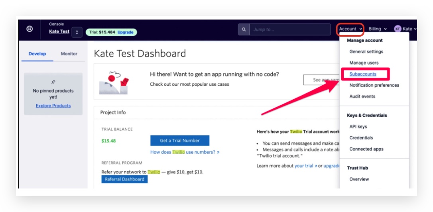Choose Manage users in menu

tap(364, 63)
